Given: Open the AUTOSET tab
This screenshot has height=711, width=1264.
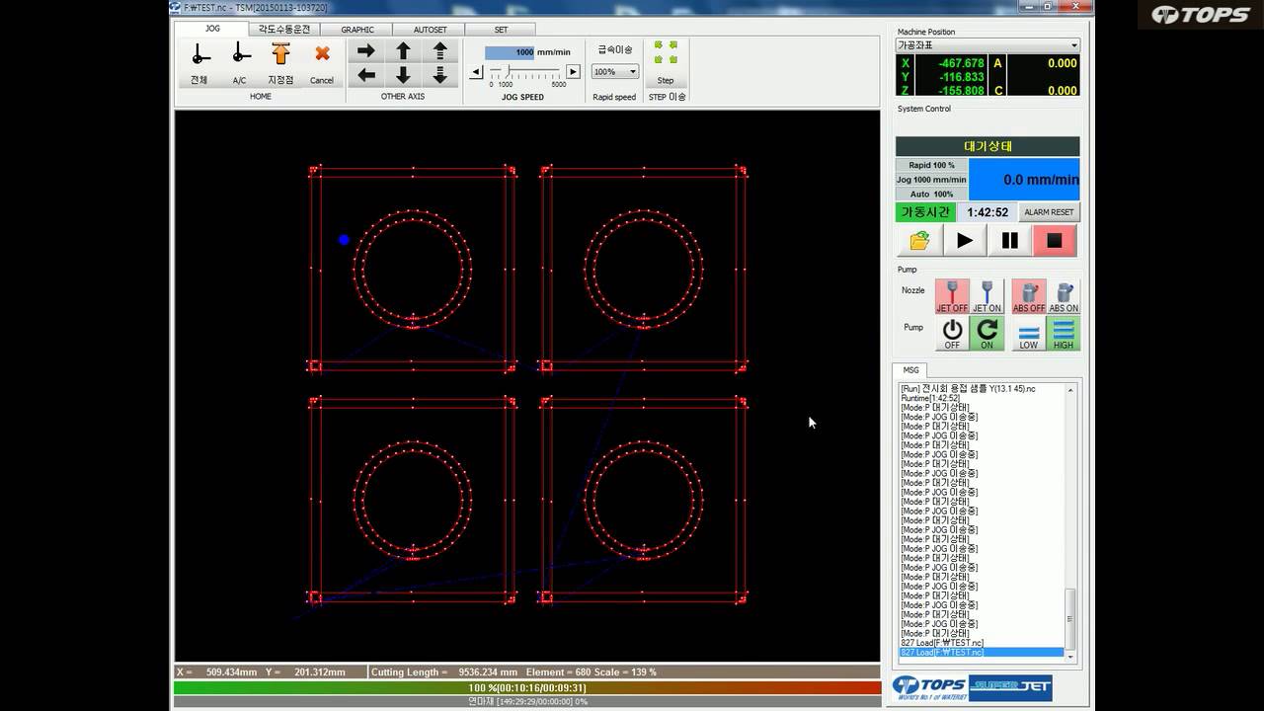Looking at the screenshot, I should [430, 30].
